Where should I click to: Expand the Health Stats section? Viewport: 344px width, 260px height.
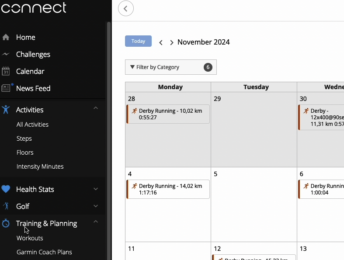pyautogui.click(x=96, y=189)
